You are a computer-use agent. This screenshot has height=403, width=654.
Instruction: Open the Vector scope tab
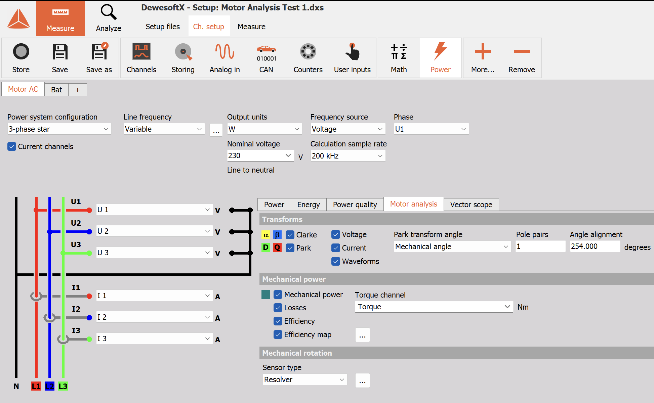pos(471,205)
